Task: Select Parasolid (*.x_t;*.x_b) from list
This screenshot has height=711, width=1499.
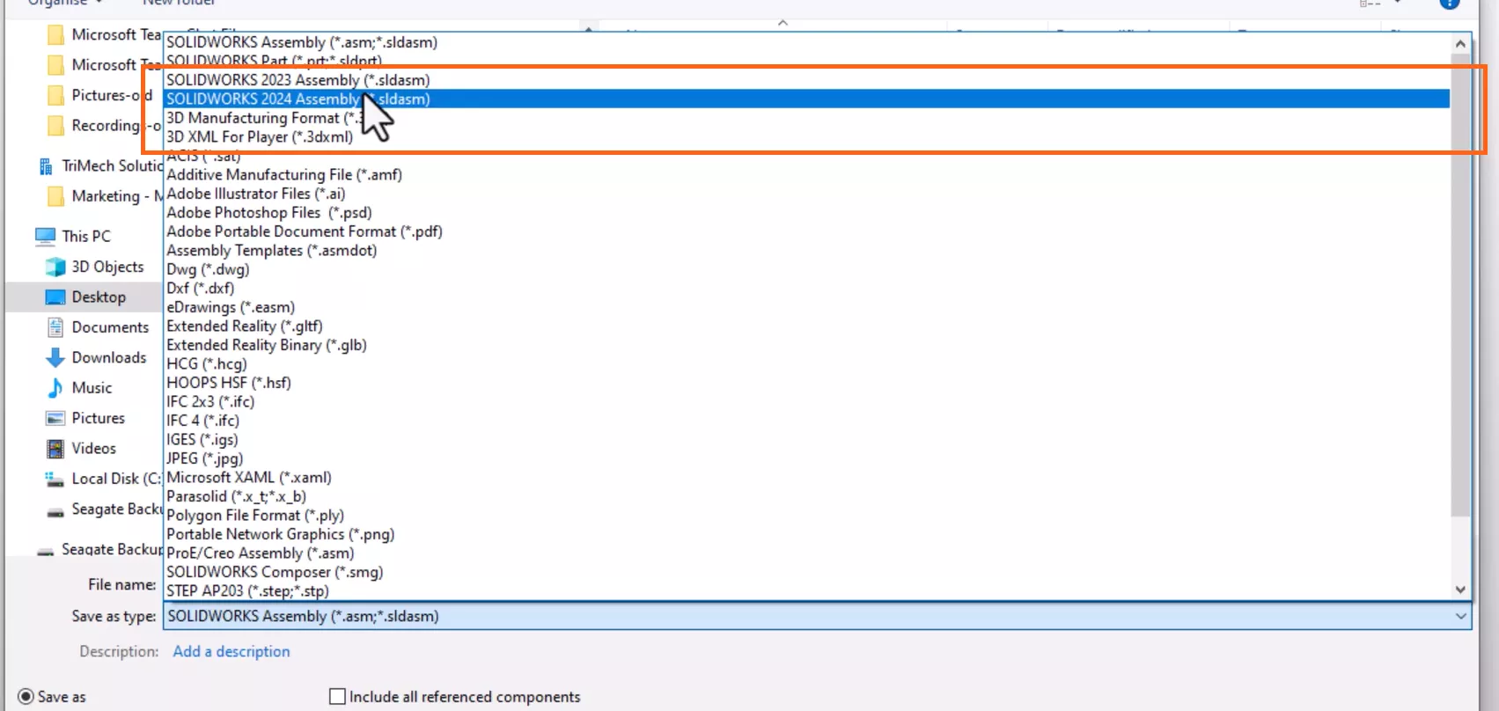Action: click(236, 496)
